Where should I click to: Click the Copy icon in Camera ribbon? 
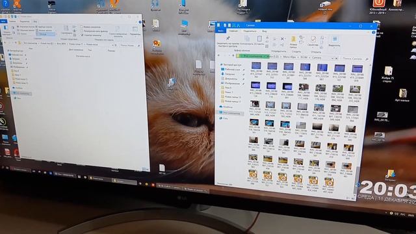(247, 40)
